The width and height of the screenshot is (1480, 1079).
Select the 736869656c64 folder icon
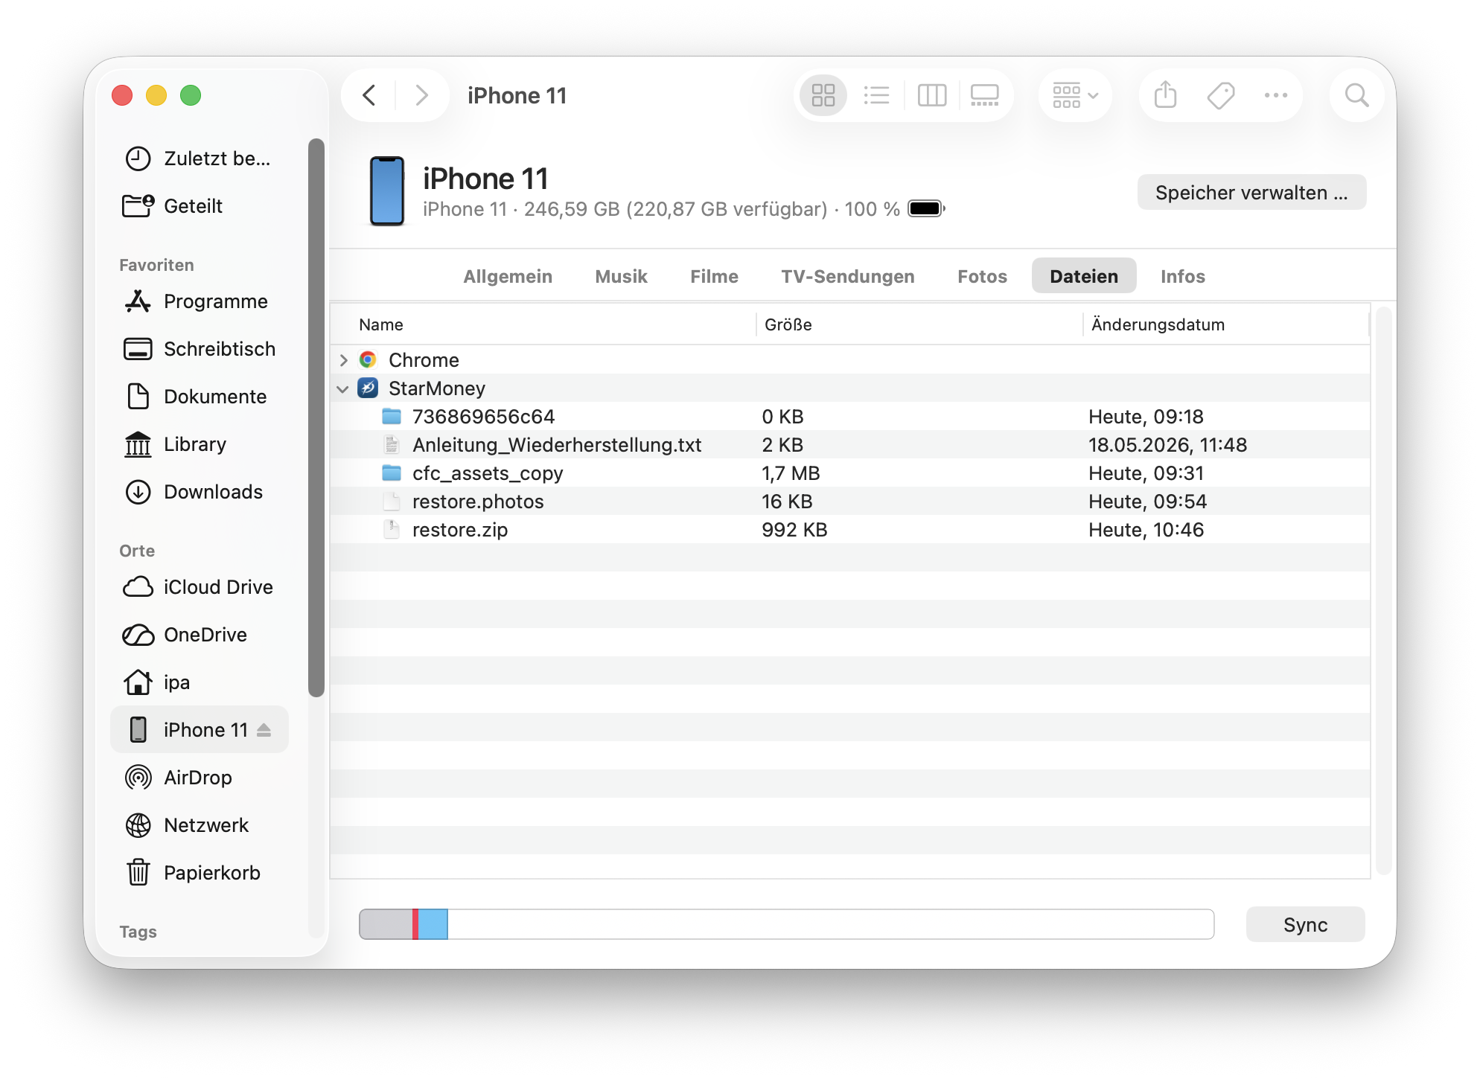pyautogui.click(x=392, y=417)
